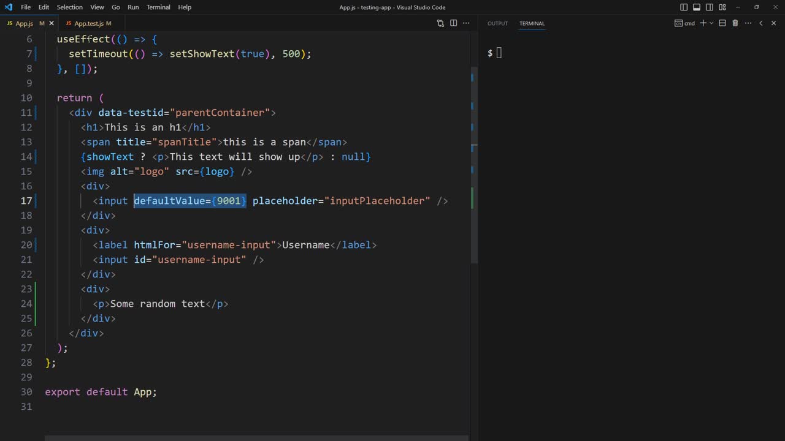Open Customize Layout icon in title bar
This screenshot has width=785, height=441.
point(722,7)
